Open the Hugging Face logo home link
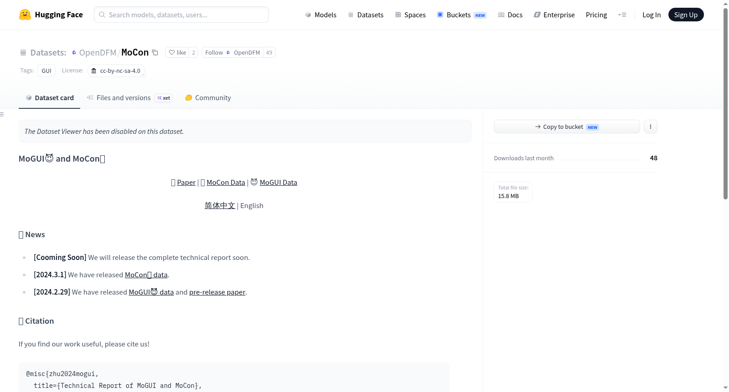Image resolution: width=729 pixels, height=392 pixels. click(x=51, y=15)
